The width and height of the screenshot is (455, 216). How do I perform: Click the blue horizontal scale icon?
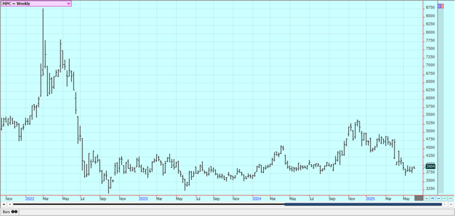click(439, 198)
